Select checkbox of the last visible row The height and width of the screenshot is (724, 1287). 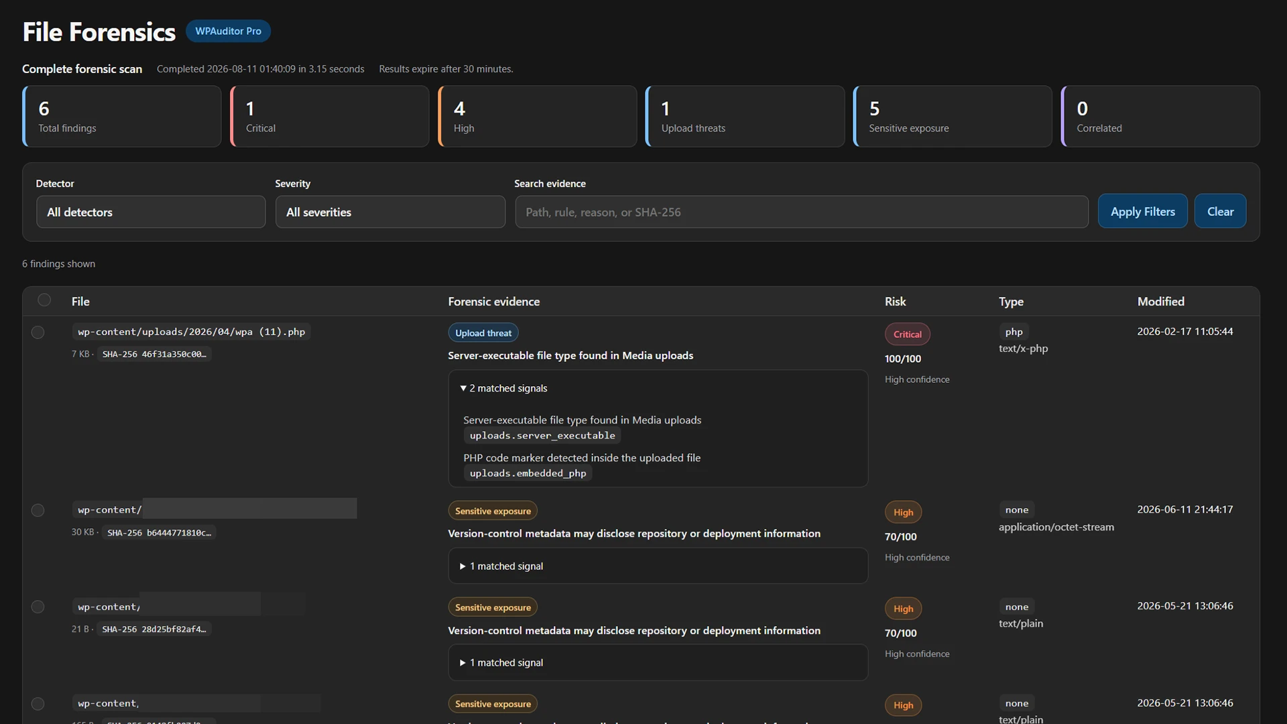(38, 704)
